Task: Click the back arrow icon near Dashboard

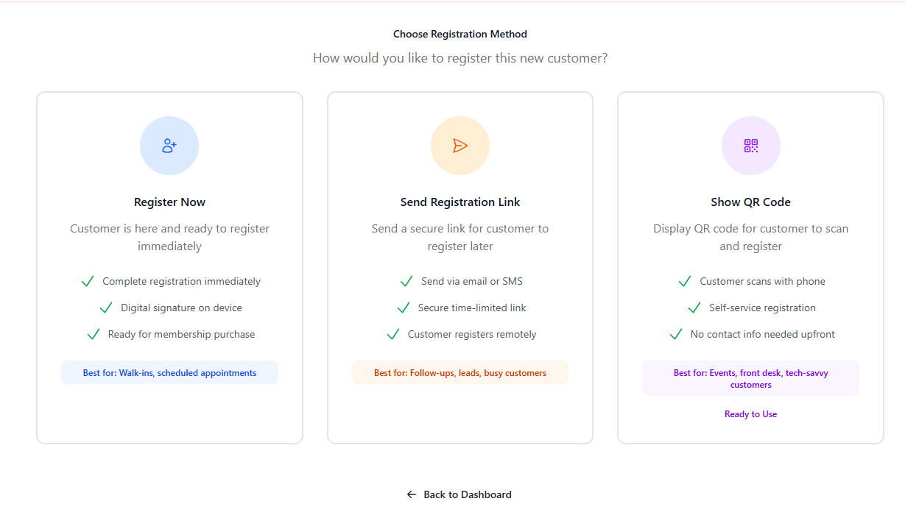Action: [412, 494]
